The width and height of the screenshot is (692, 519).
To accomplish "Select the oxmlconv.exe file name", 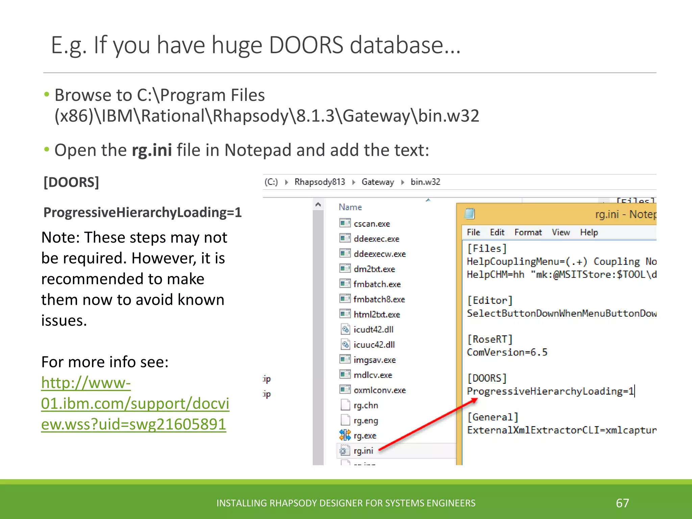I will coord(380,390).
